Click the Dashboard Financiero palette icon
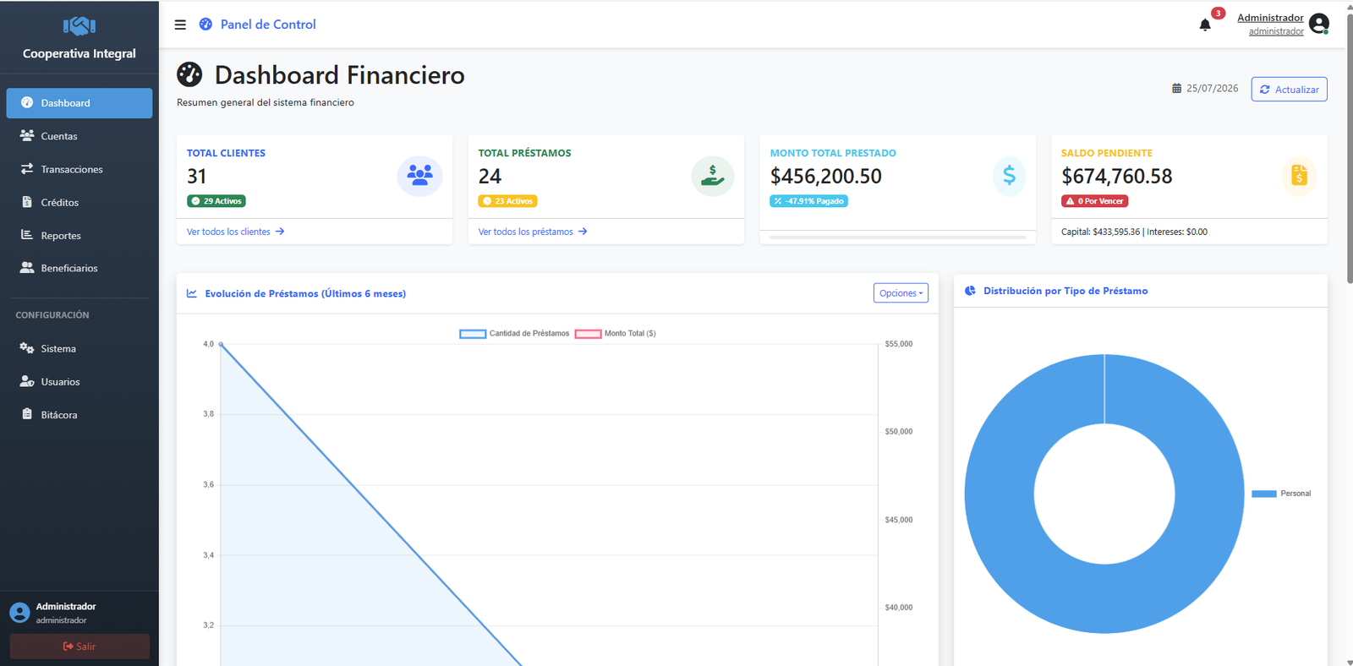Viewport: 1353px width, 666px height. 189,74
